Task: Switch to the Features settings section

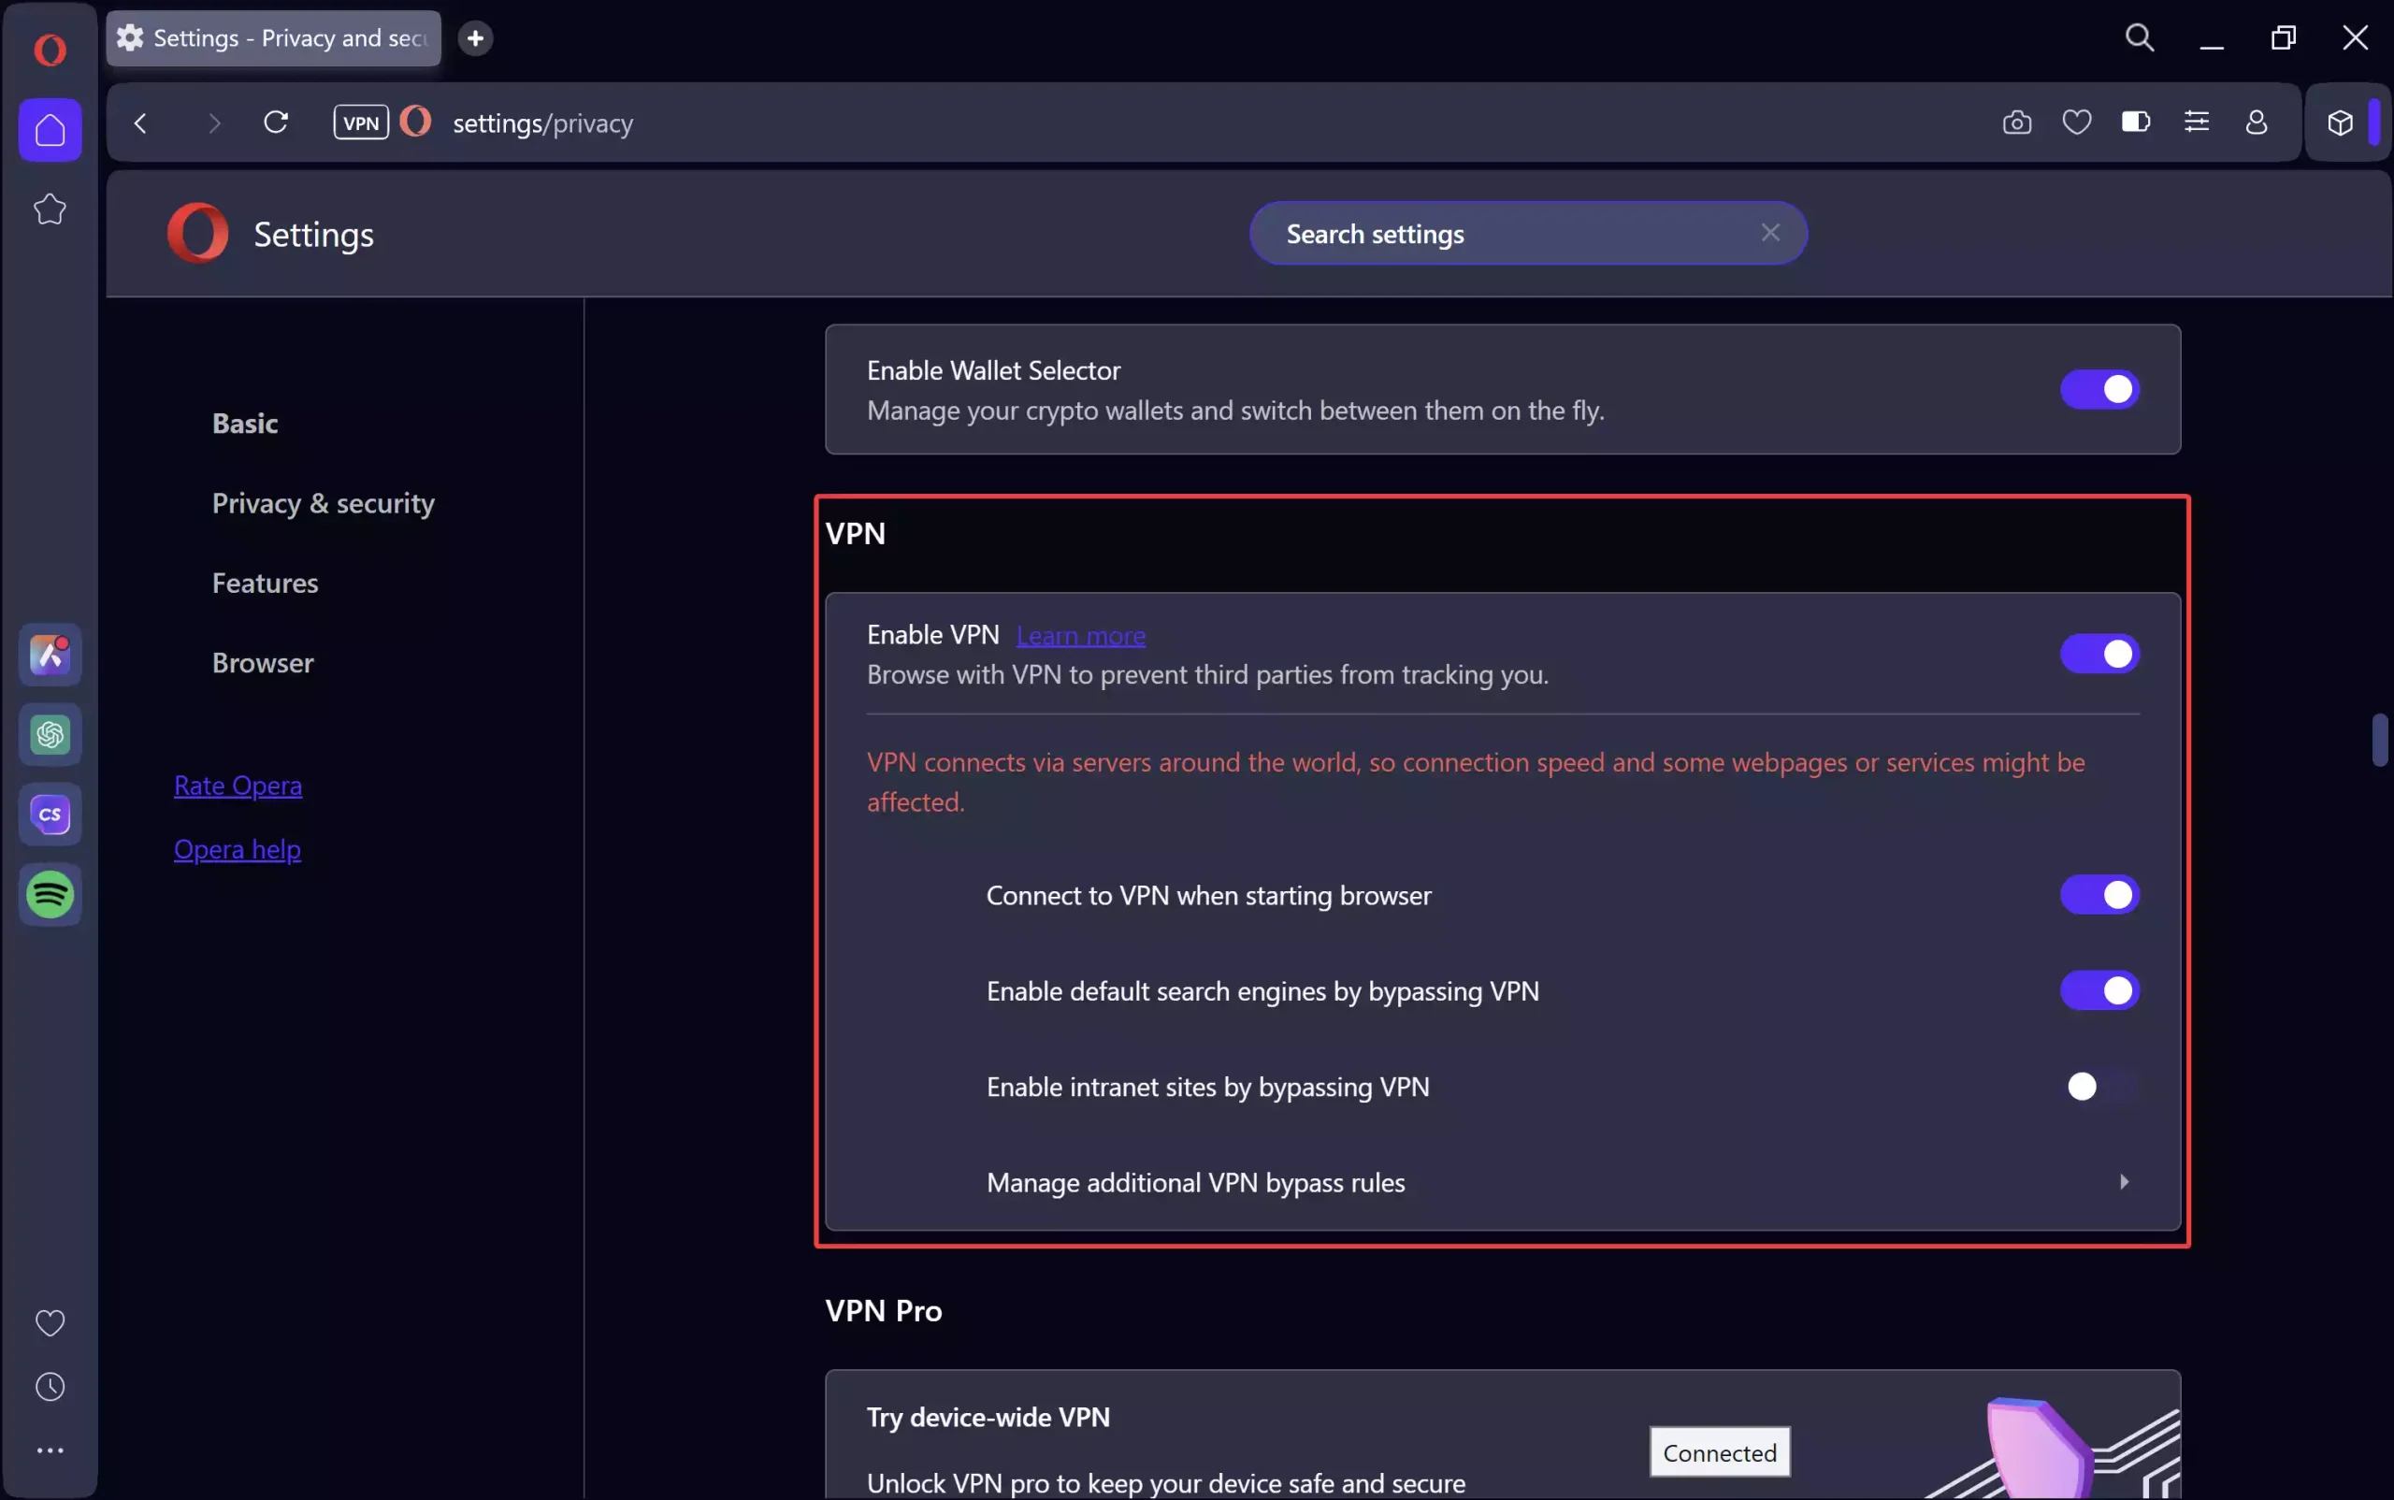Action: [264, 584]
